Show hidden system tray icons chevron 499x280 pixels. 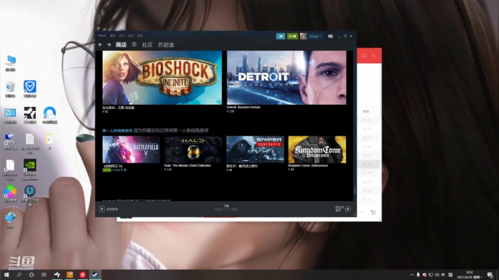coord(412,274)
